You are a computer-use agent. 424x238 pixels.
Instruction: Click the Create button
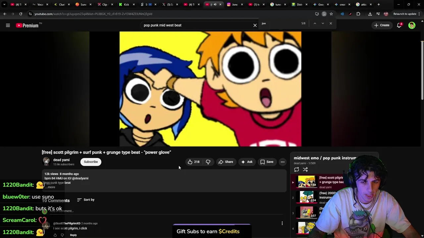pos(382,25)
